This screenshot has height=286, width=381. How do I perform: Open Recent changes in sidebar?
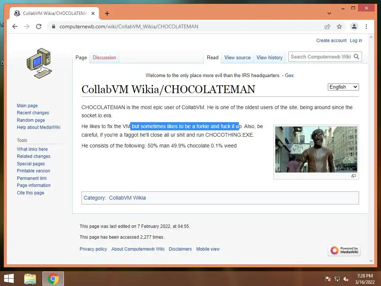(x=33, y=113)
